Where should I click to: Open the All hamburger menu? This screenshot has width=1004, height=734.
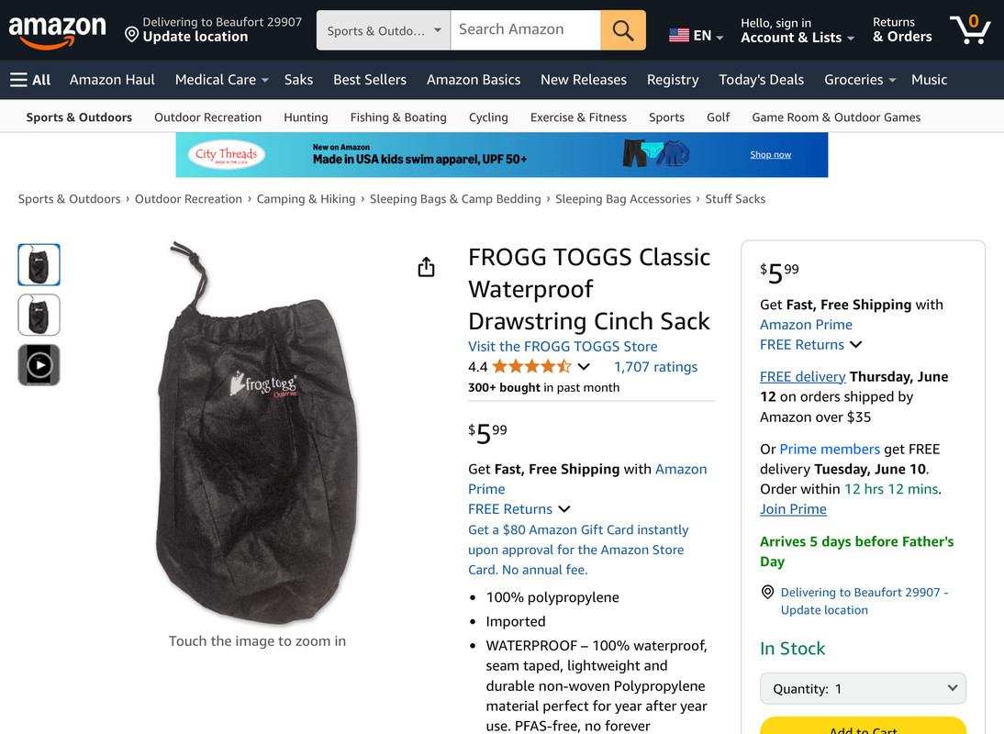point(30,80)
